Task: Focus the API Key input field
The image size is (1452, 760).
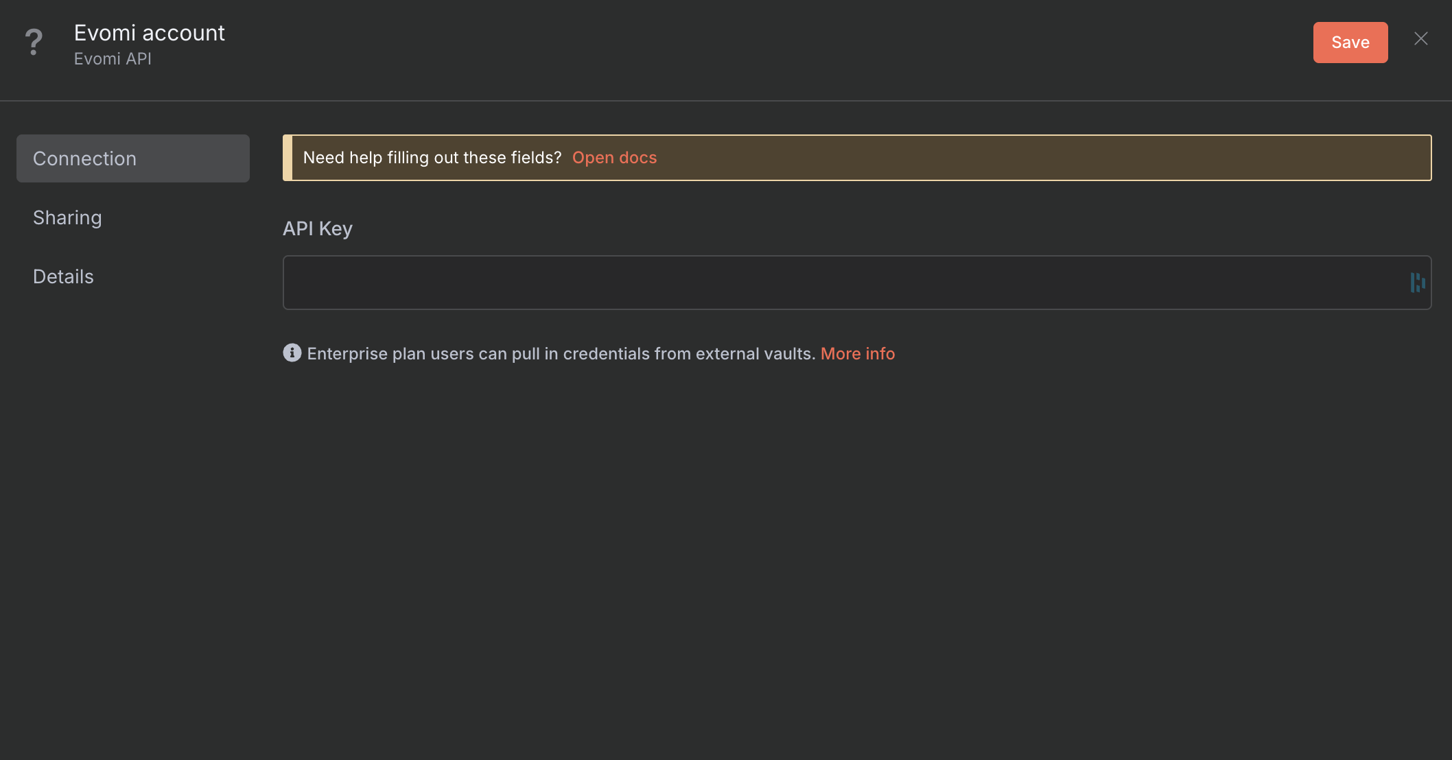Action: coord(845,283)
